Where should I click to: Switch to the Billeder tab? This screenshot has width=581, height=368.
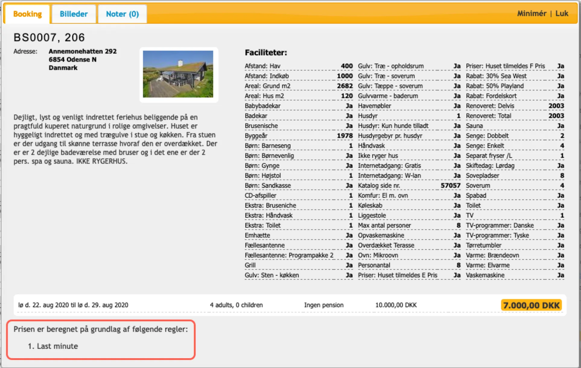click(x=74, y=14)
